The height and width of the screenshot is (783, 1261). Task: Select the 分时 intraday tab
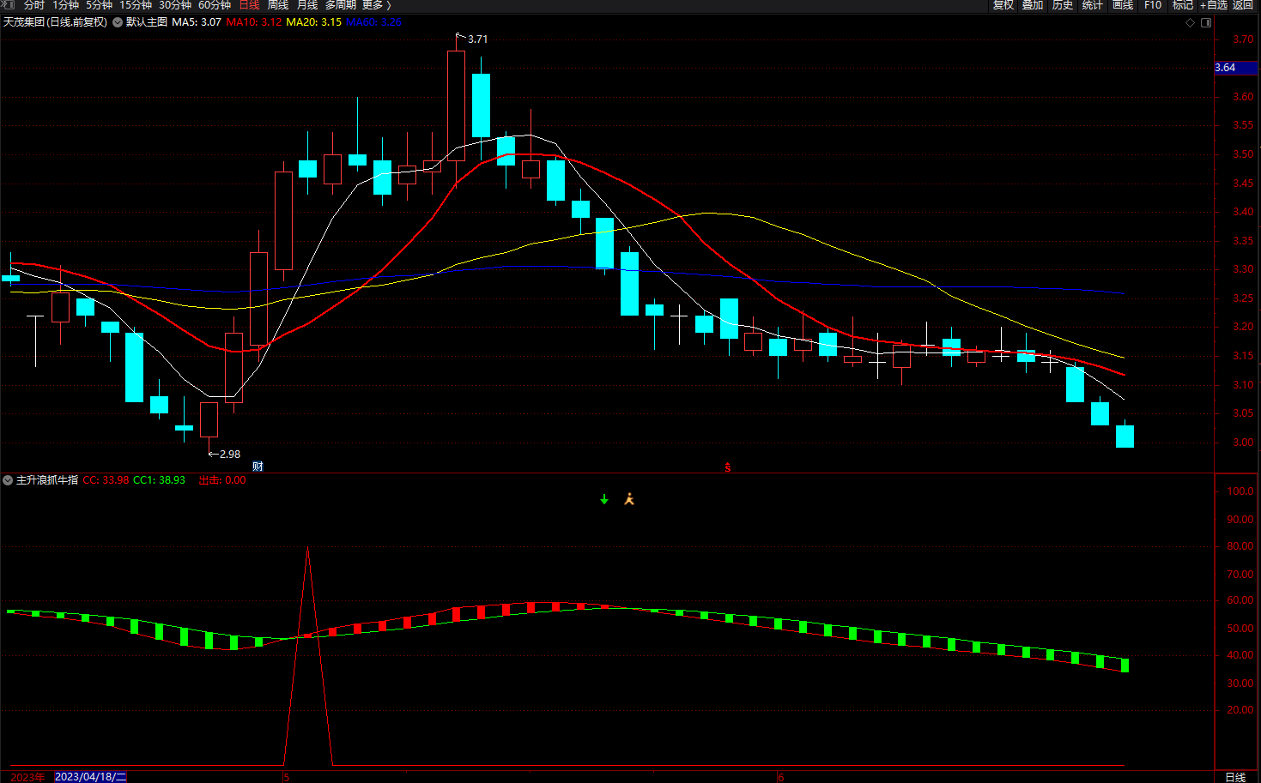34,5
